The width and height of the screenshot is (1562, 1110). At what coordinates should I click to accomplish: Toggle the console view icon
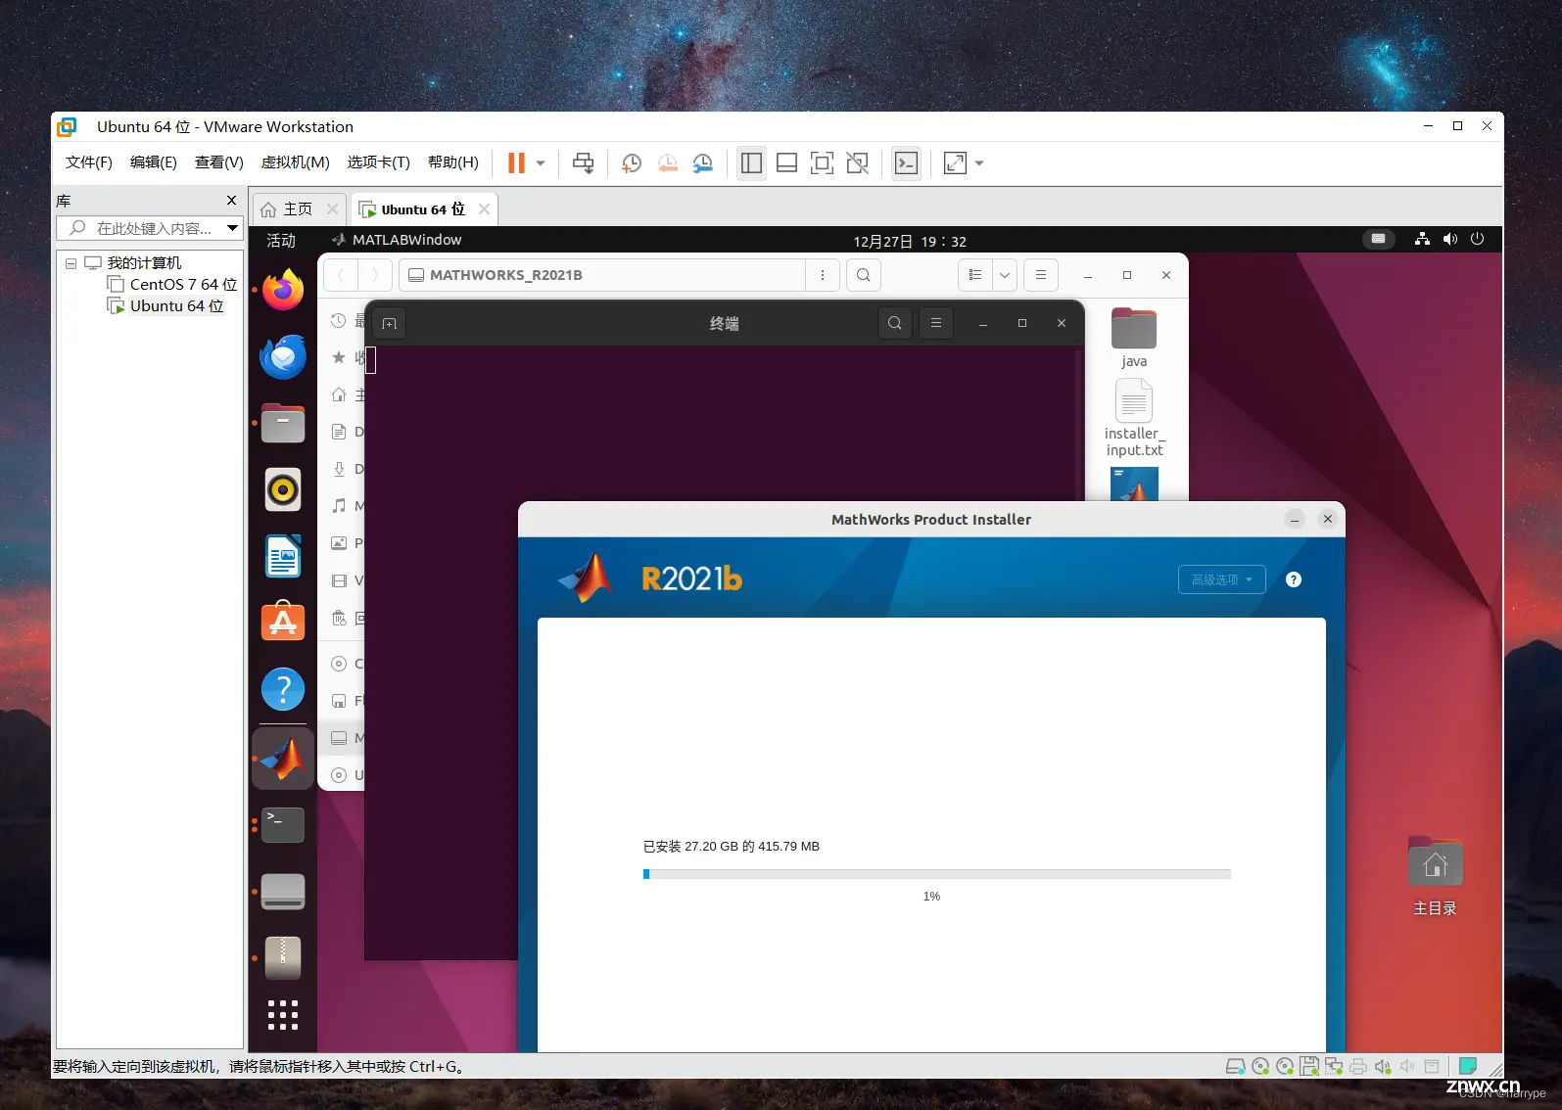(907, 163)
